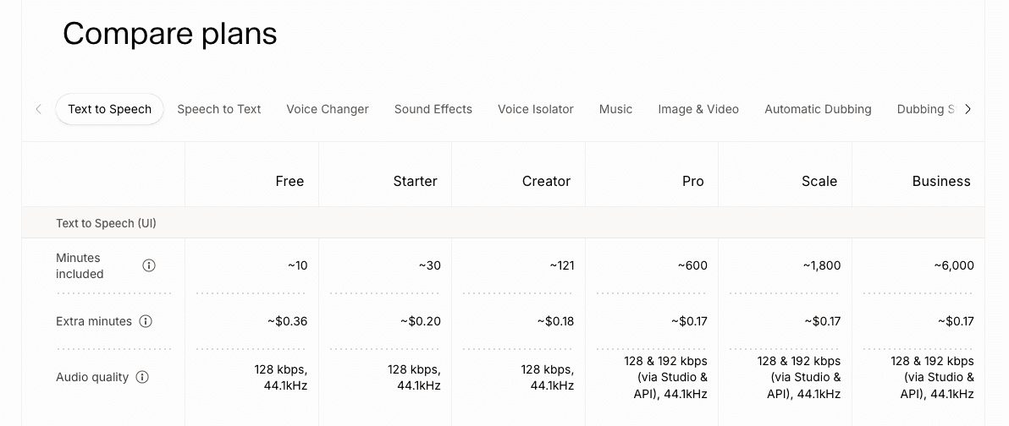Open the Audio quality info tooltip icon
Screen dimensions: 1009x426
pos(143,377)
